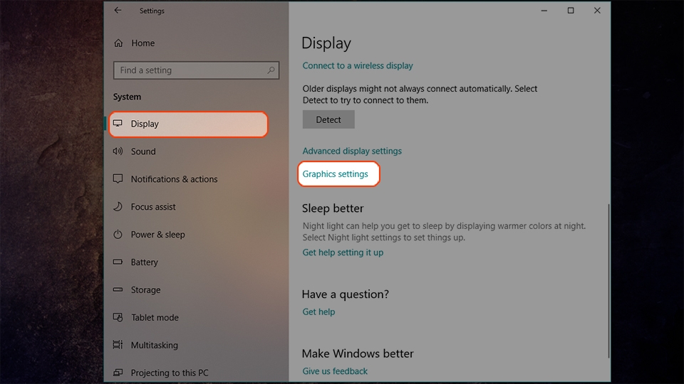
Task: Click the Focus assist moon icon
Action: click(x=118, y=206)
